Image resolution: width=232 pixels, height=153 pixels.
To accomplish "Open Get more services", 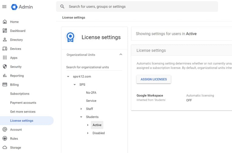I will pos(23,111).
